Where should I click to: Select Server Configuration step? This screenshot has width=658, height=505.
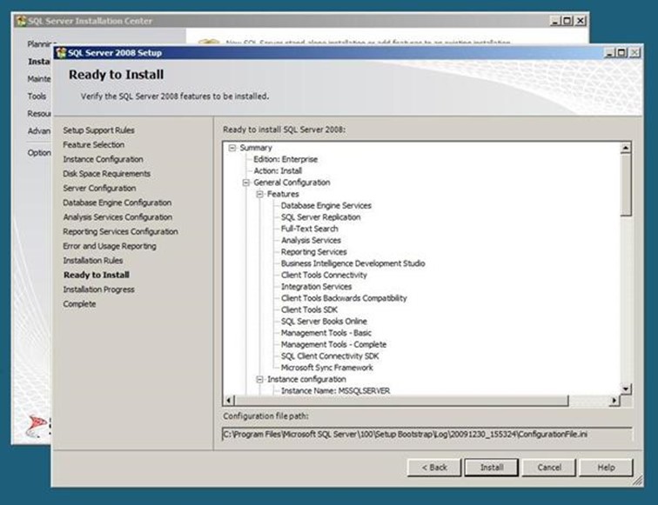(x=99, y=188)
